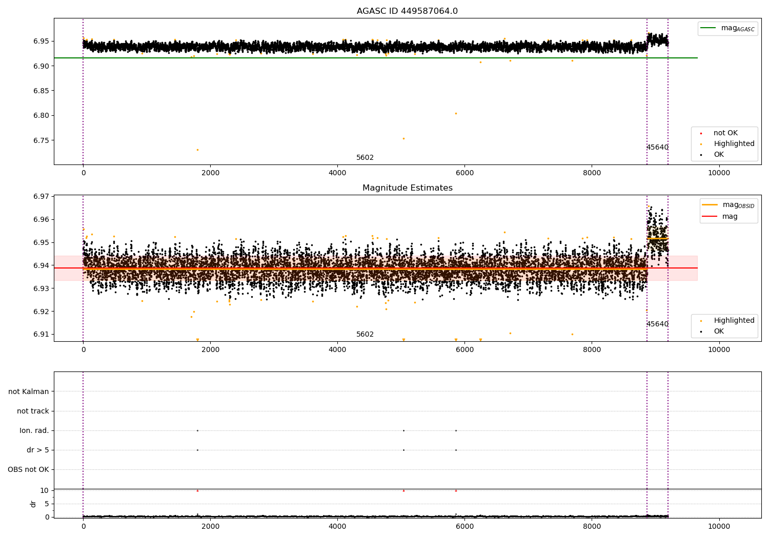Click the 'Ion. rad.' row label
Image resolution: width=769 pixels, height=538 pixels.
tap(34, 430)
